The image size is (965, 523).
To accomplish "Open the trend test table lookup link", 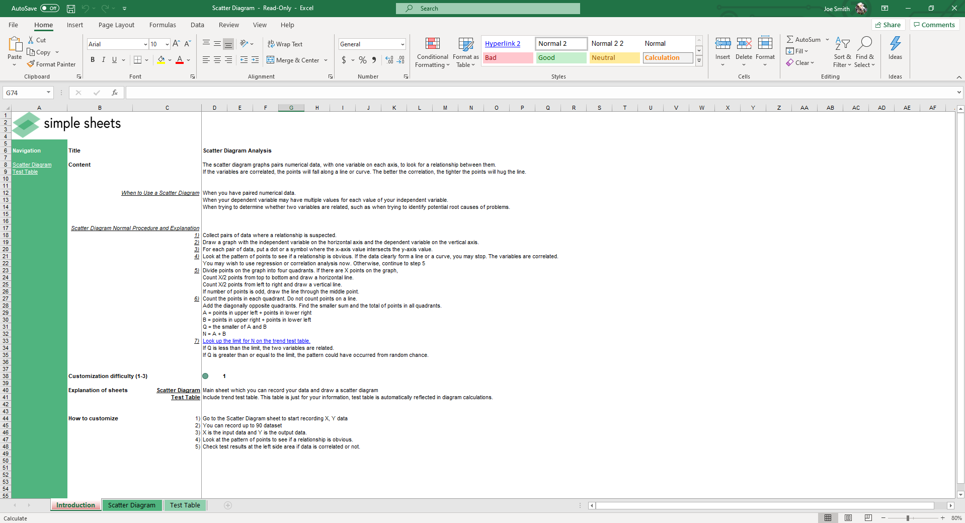I will pyautogui.click(x=257, y=341).
